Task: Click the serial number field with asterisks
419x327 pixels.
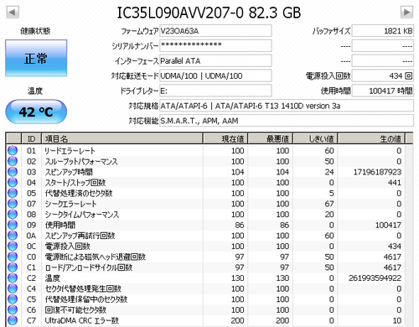Action: [215, 45]
